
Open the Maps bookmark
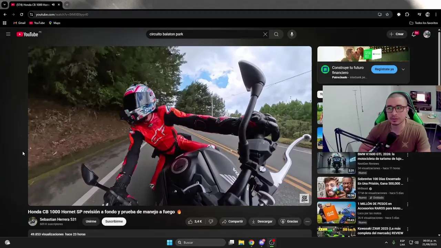[54, 23]
